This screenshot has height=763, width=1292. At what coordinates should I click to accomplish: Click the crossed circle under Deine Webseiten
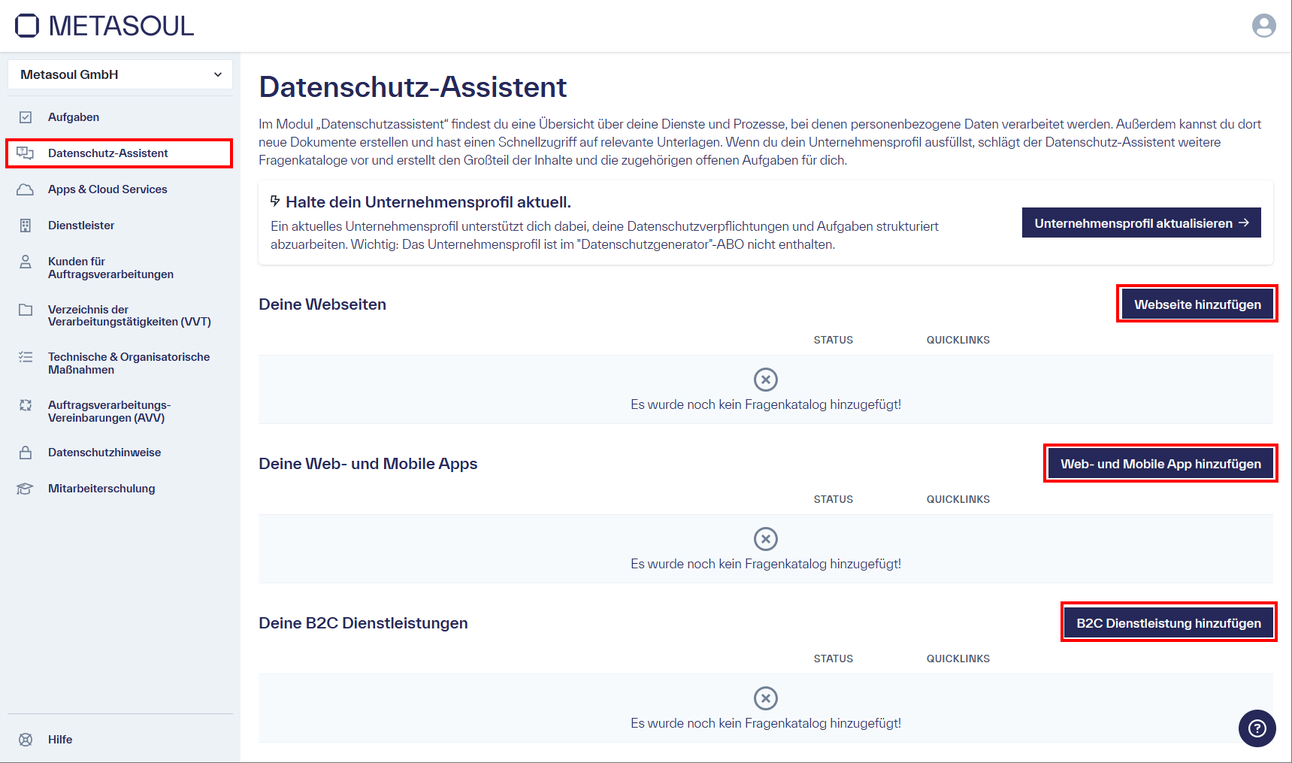pos(766,379)
